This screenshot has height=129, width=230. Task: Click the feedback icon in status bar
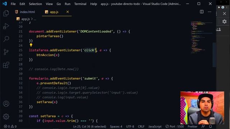click(x=203, y=126)
